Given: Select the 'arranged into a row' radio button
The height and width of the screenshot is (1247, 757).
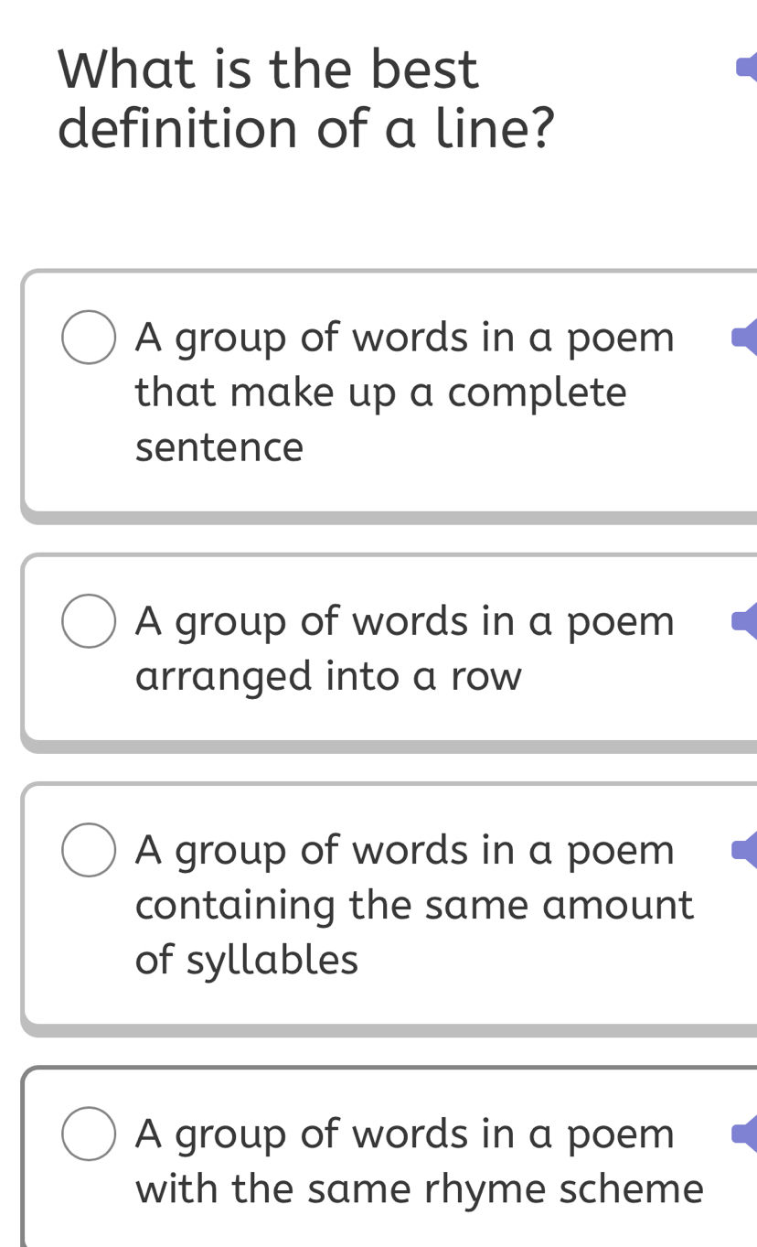Looking at the screenshot, I should tap(88, 620).
